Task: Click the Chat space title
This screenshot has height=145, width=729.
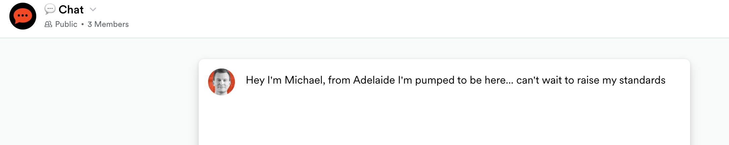Action: tap(71, 9)
